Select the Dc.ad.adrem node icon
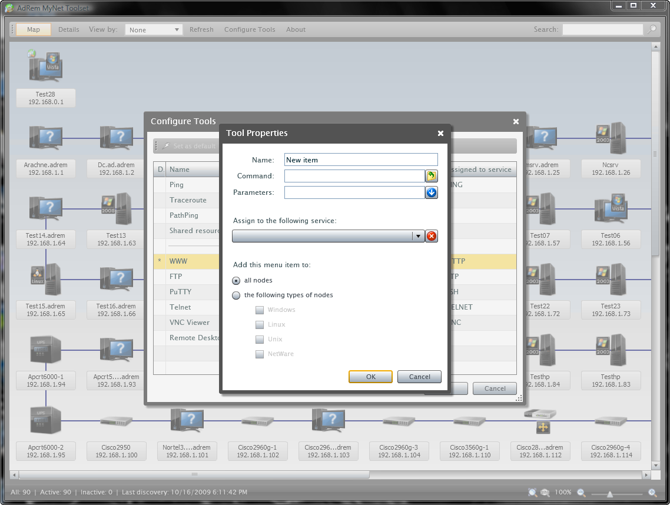Screen dimensions: 670x505 point(116,138)
